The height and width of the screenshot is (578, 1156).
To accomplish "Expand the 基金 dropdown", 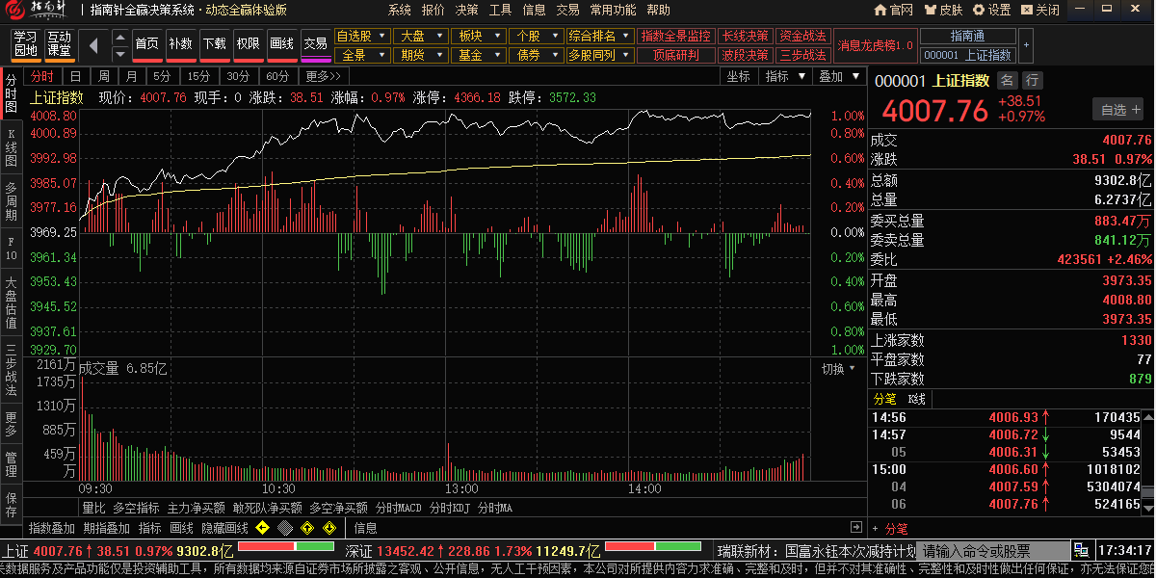I will [477, 55].
